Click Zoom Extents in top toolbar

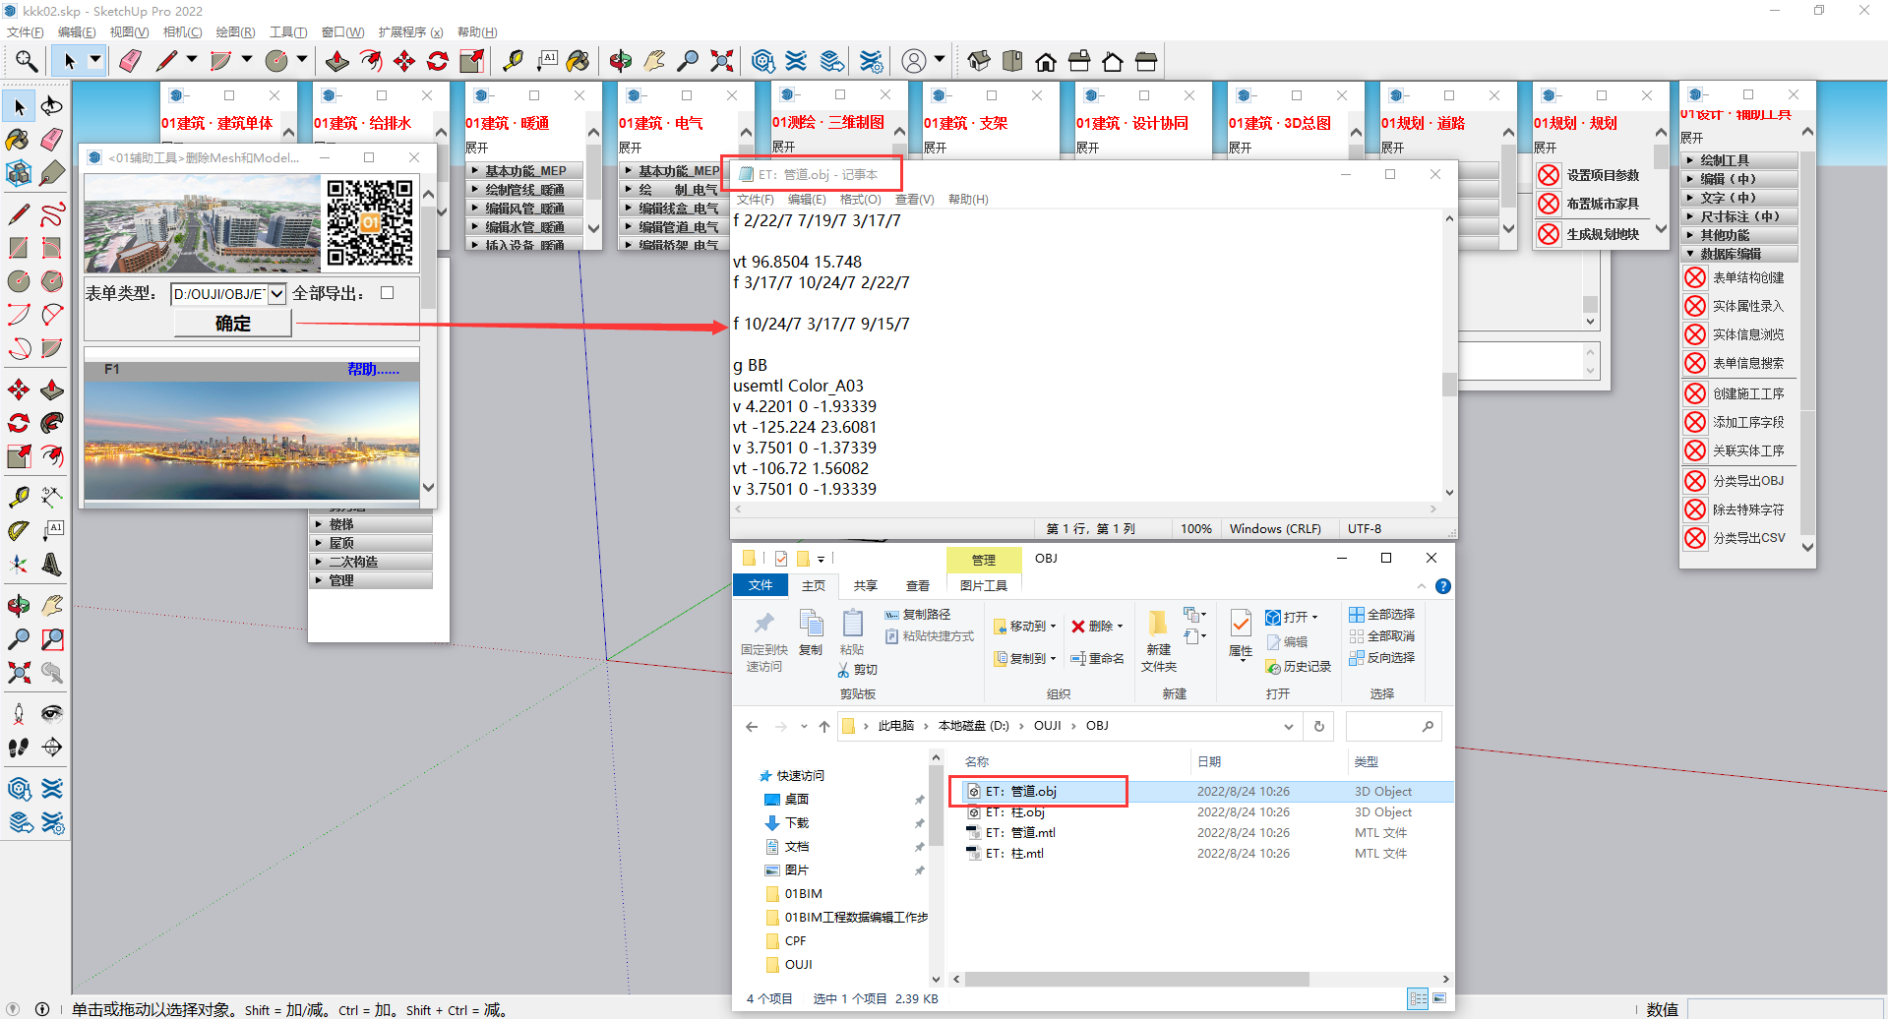722,61
